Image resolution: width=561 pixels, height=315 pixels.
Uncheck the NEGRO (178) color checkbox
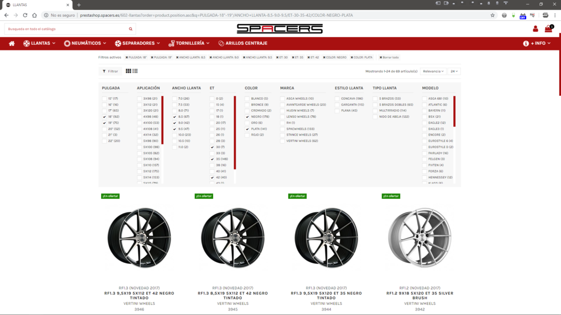click(x=247, y=117)
